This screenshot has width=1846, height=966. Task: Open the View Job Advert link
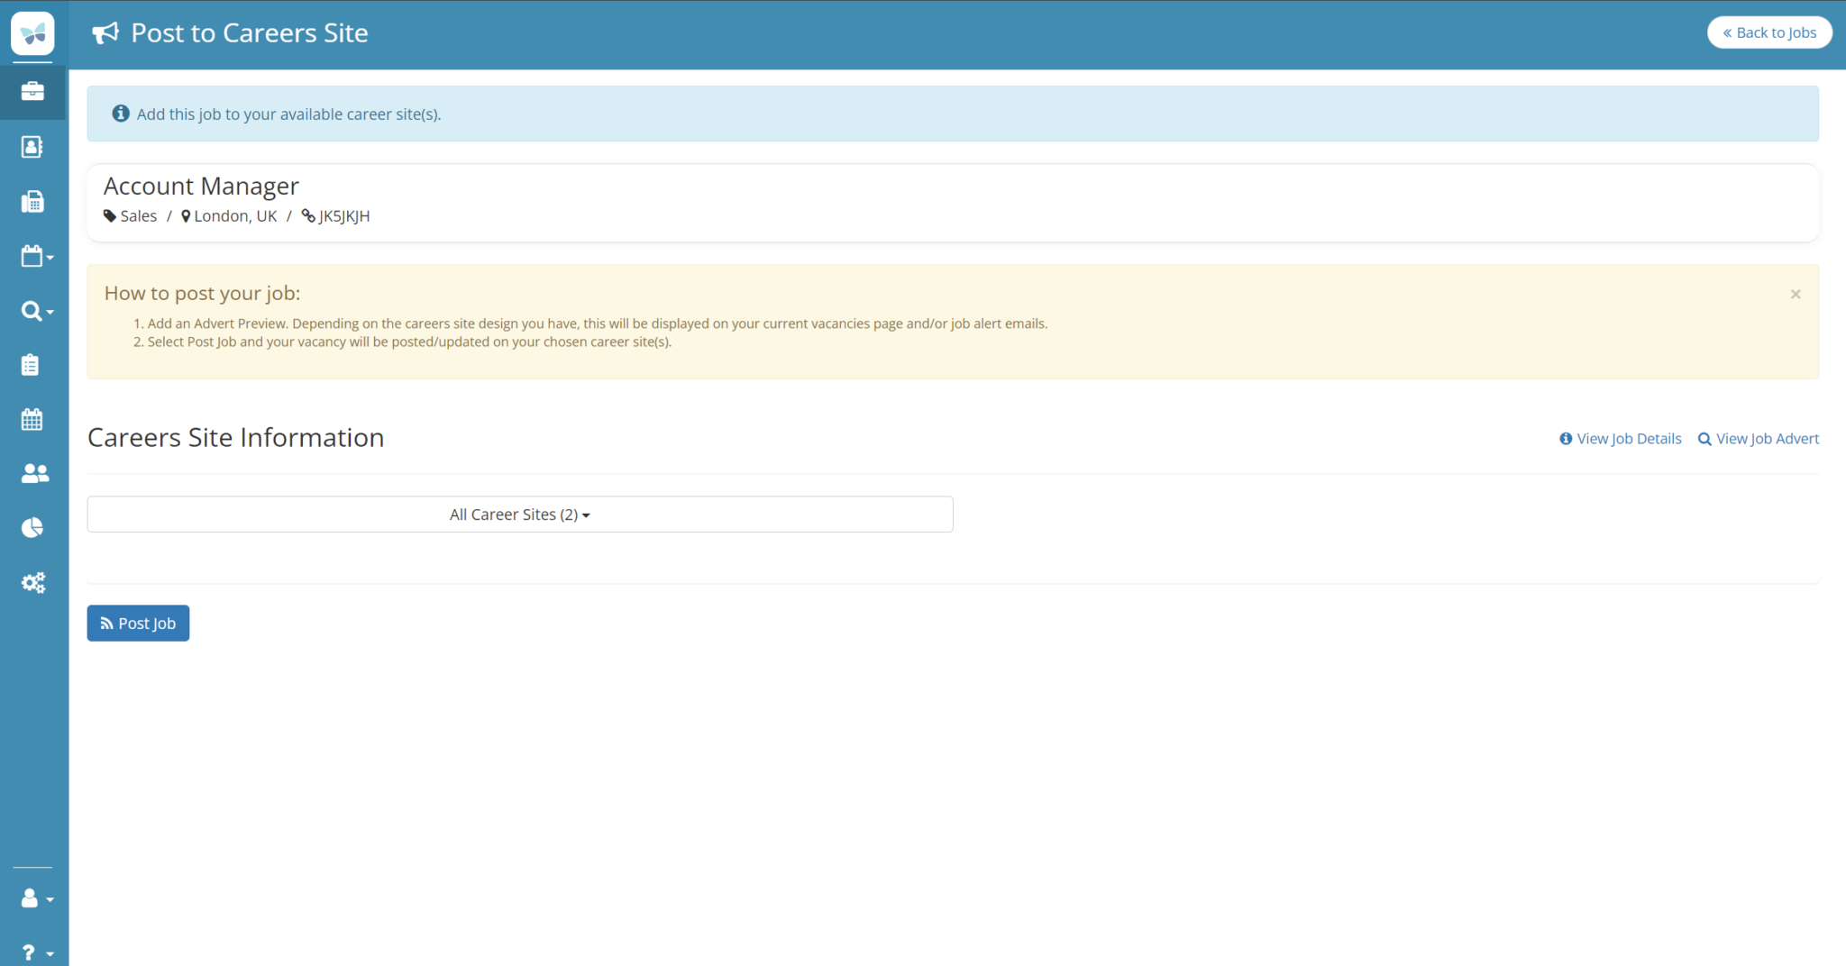[x=1759, y=439]
